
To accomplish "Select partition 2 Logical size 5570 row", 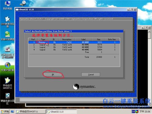I will (x=74, y=45).
